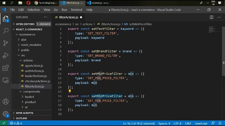Open the View menu
The width and height of the screenshot is (225, 126).
(47, 10)
